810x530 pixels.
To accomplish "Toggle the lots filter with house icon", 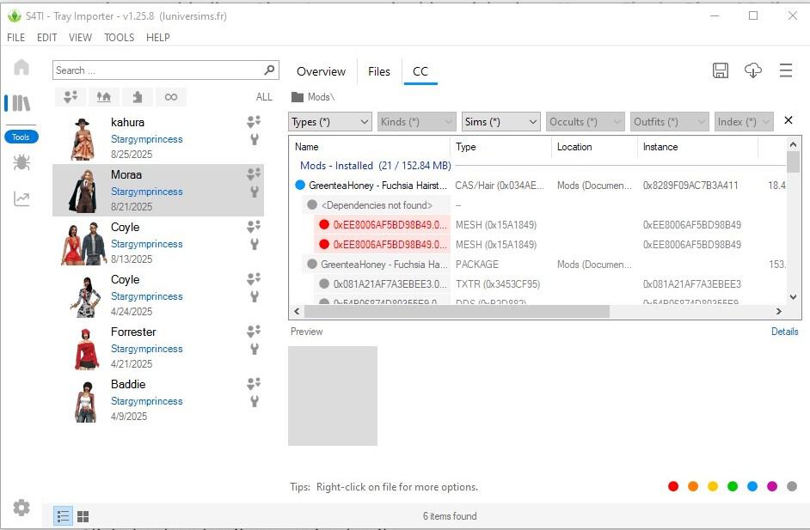I will [104, 97].
